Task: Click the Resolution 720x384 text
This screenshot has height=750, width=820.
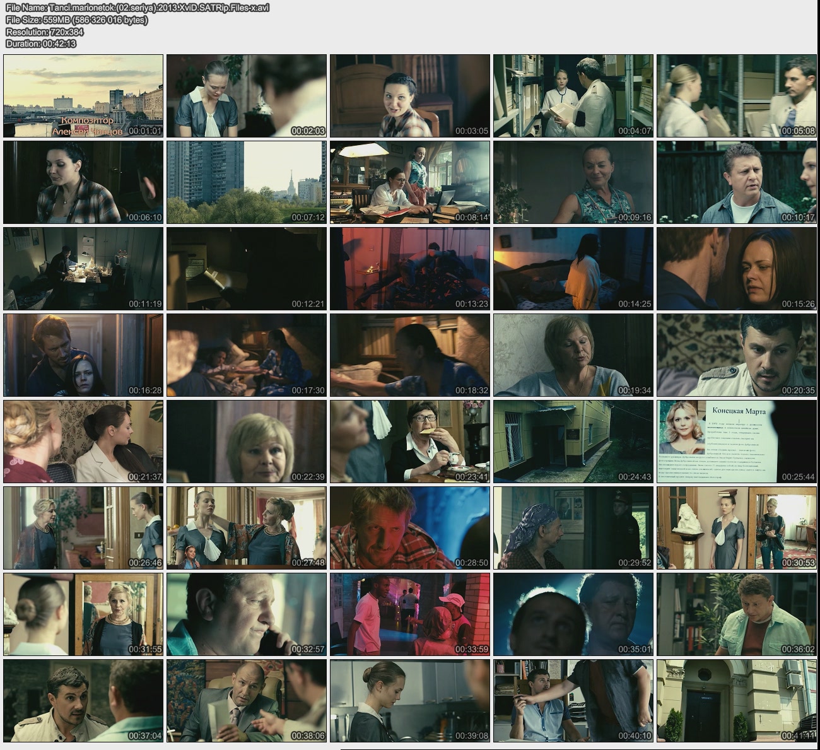Action: pos(44,32)
